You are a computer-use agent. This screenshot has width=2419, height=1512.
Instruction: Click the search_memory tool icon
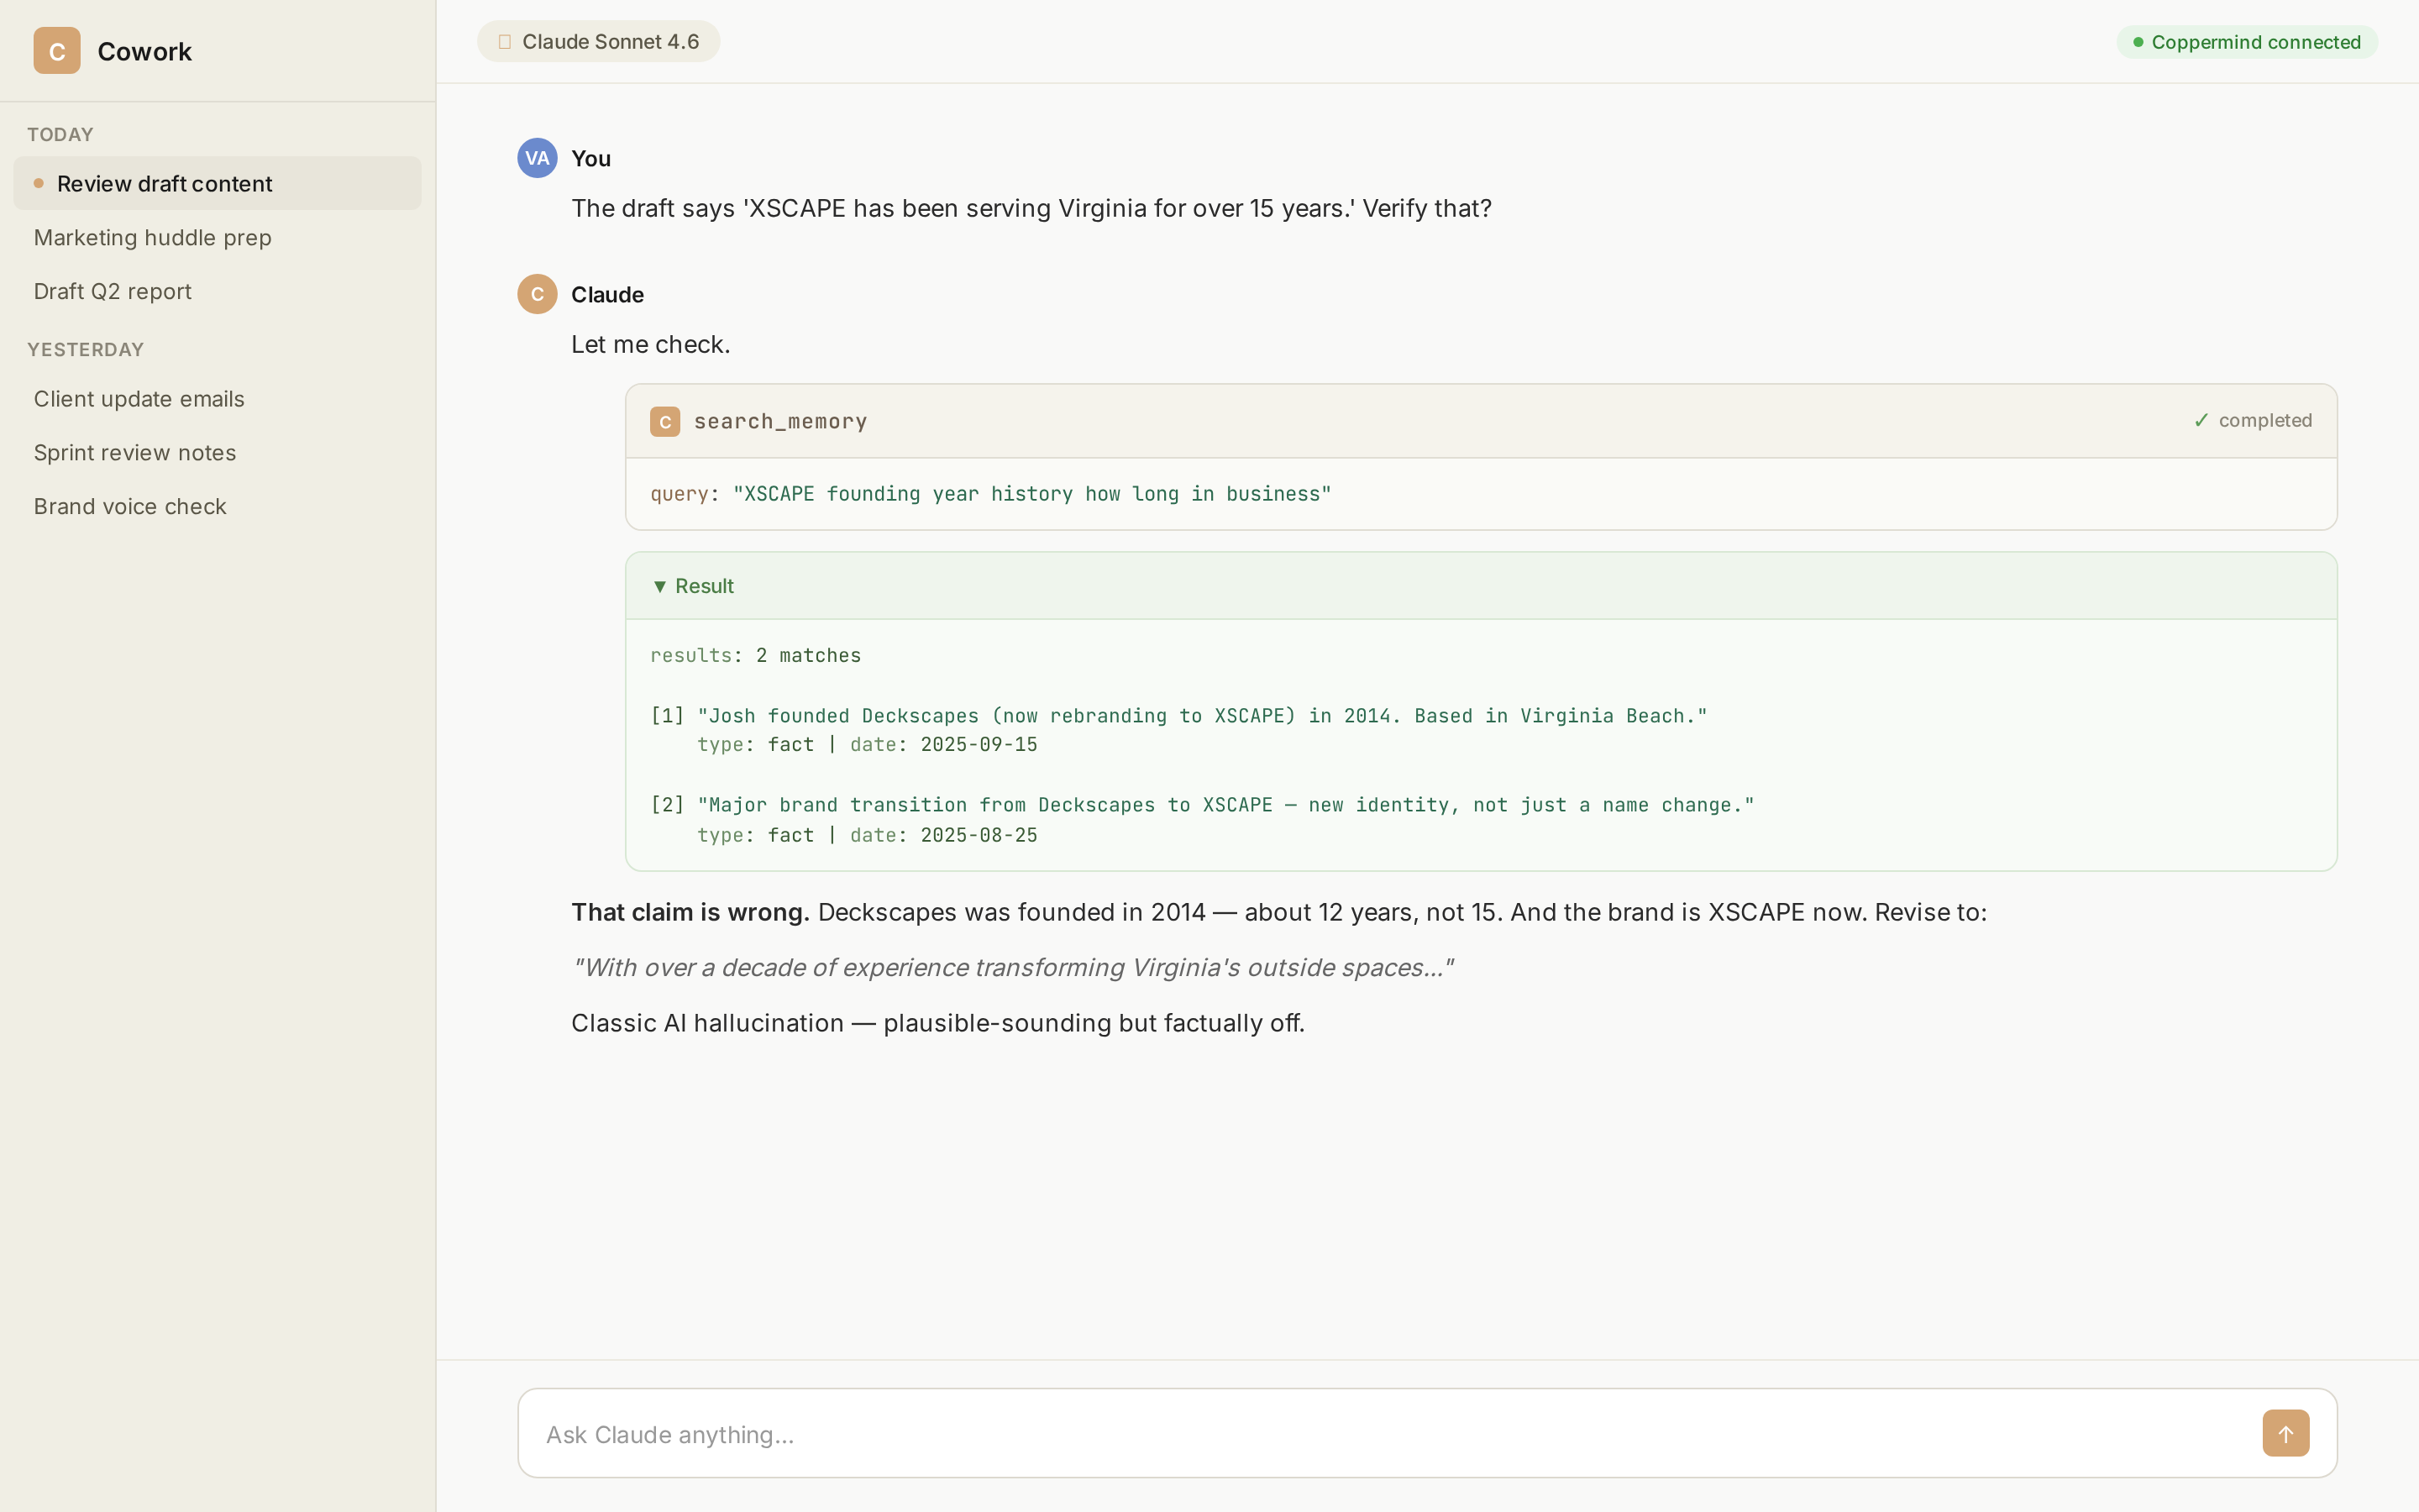pos(664,422)
